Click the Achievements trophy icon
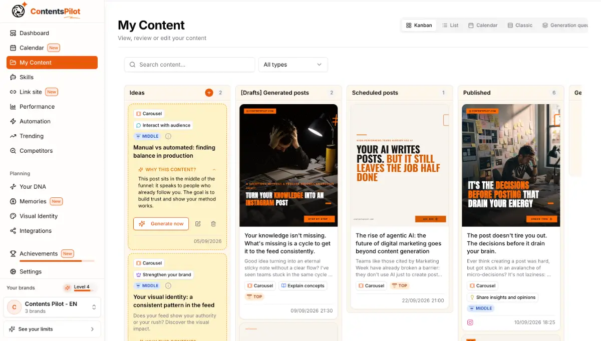The image size is (601, 341). 14,254
